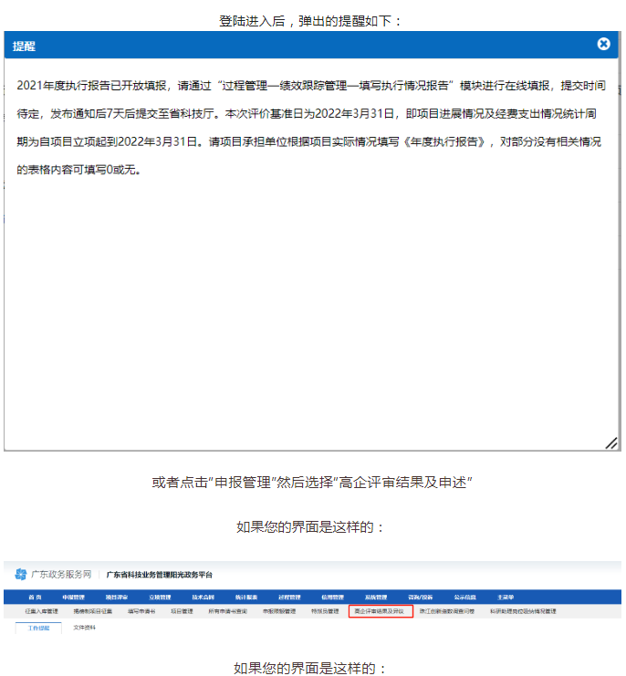
Task: Close the 提醒 reminder dialog
Action: (x=603, y=44)
